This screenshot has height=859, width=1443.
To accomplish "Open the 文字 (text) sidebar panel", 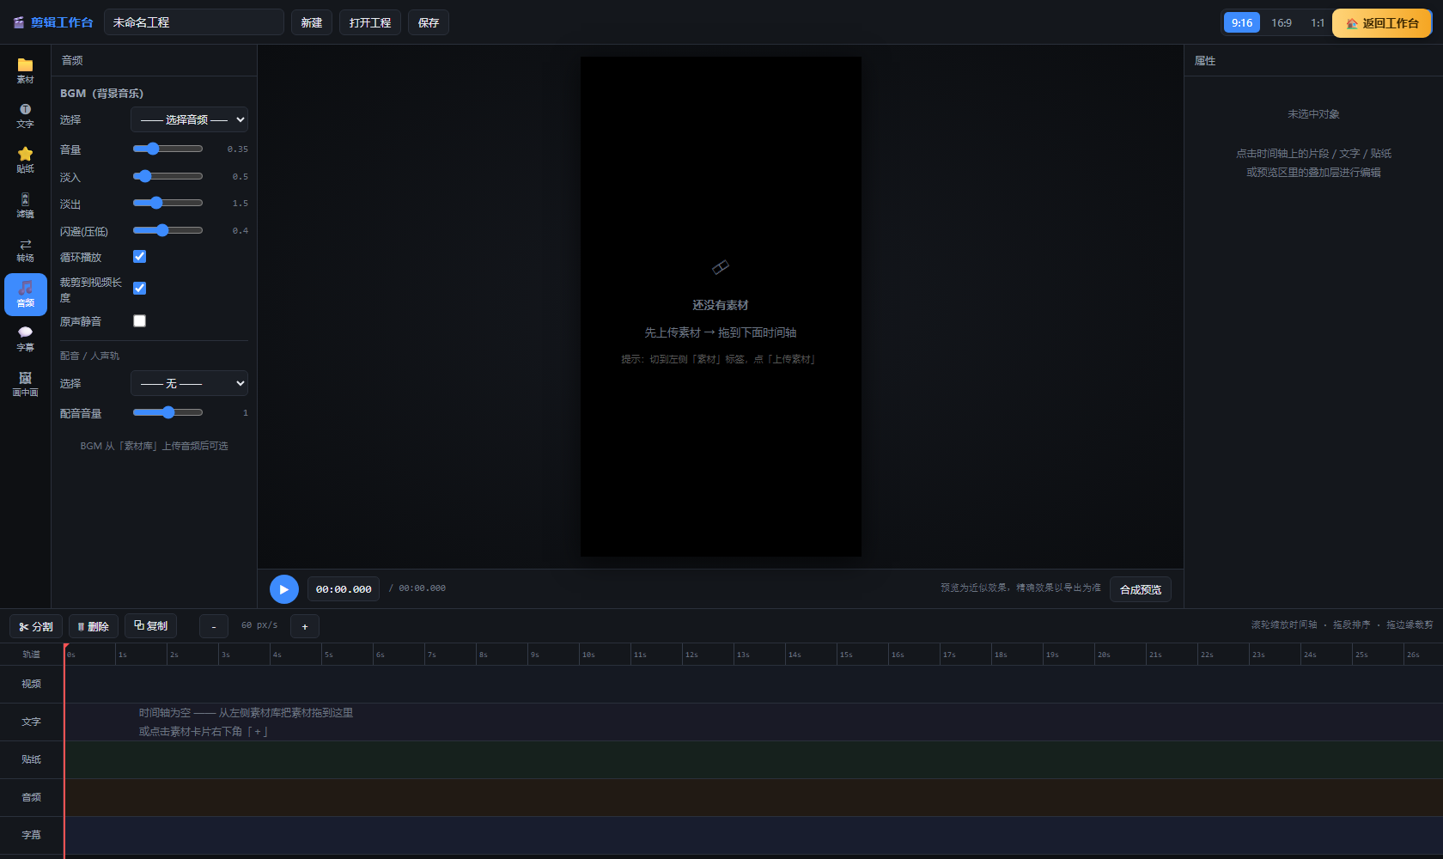I will point(26,116).
